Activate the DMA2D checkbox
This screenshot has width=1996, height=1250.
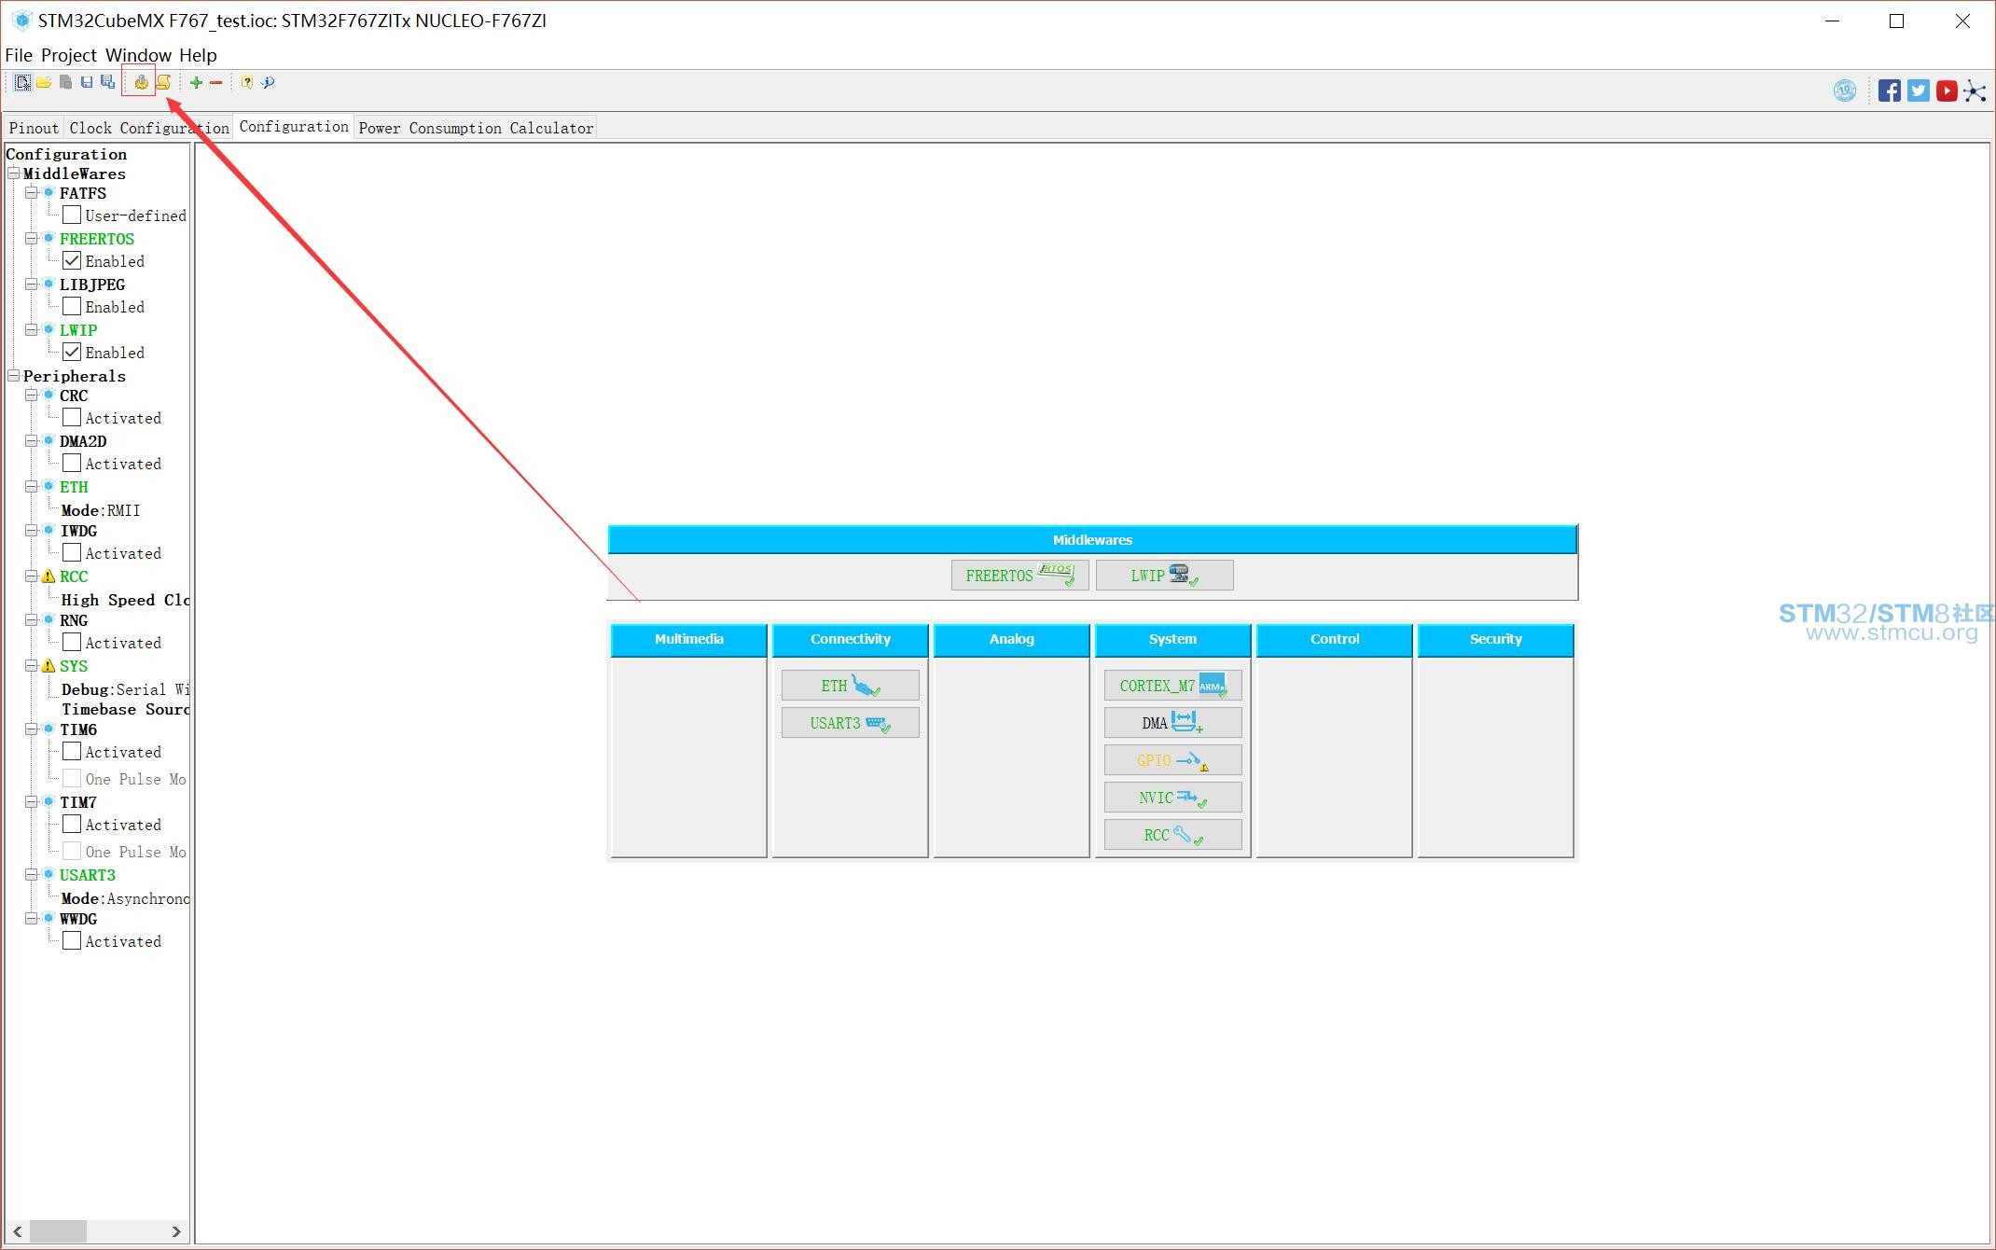pos(72,464)
